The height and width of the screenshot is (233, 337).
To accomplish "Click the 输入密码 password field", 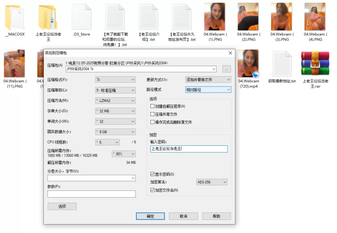I will 189,149.
